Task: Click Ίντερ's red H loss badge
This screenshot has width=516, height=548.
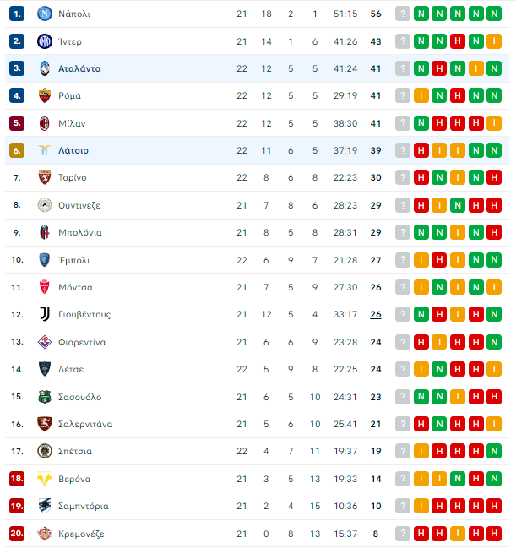Action: (458, 41)
